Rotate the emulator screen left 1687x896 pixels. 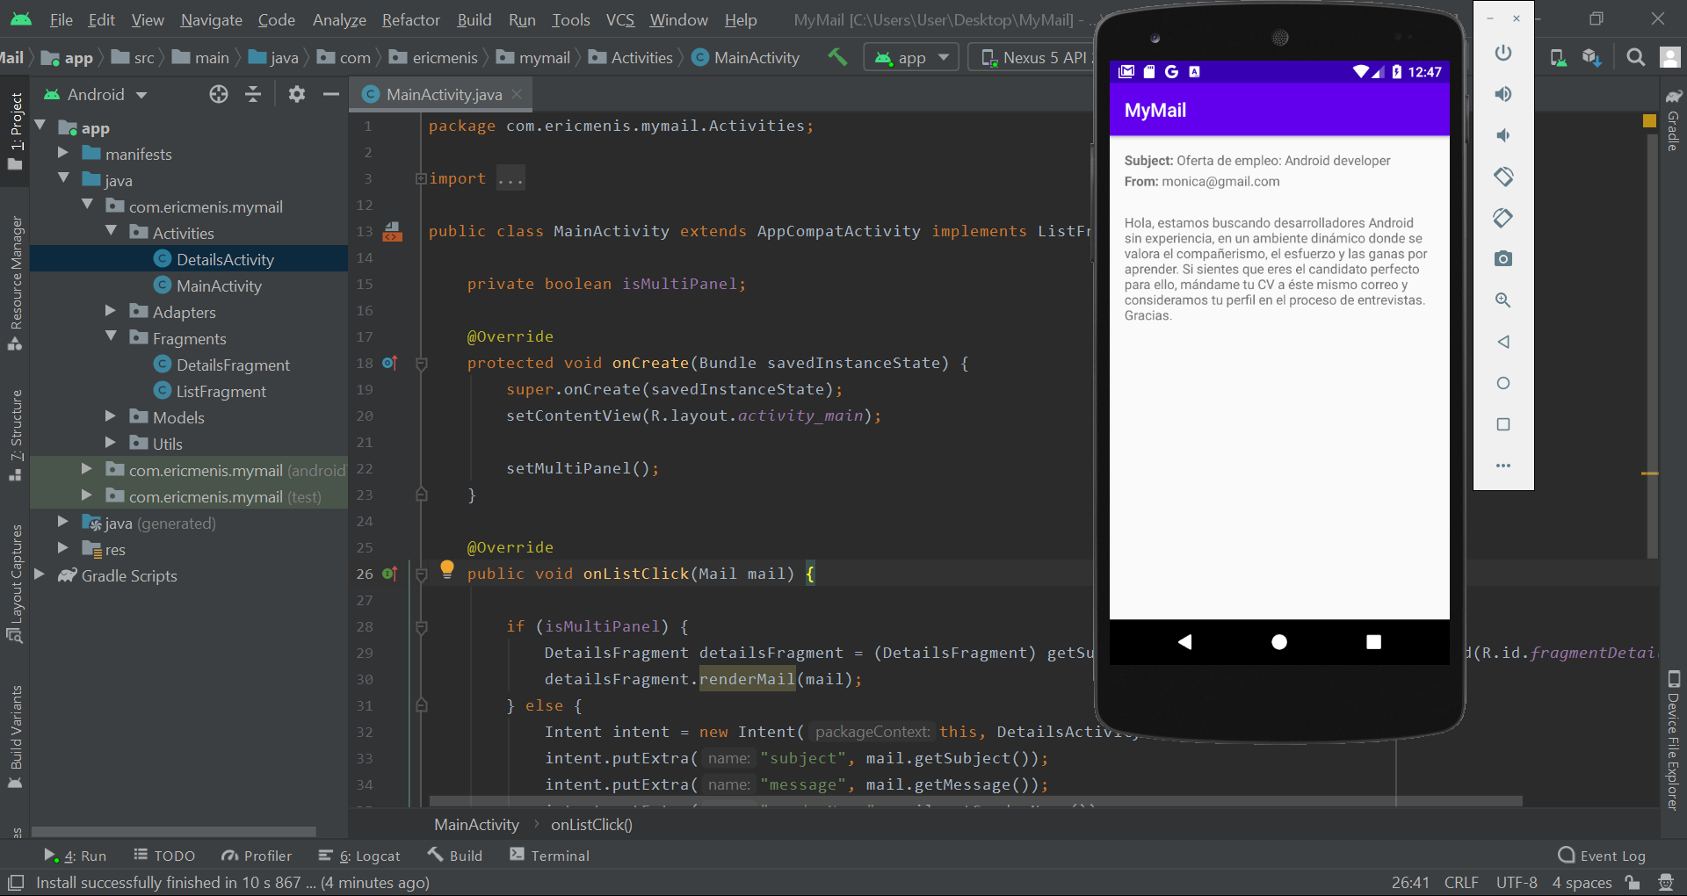click(x=1502, y=176)
